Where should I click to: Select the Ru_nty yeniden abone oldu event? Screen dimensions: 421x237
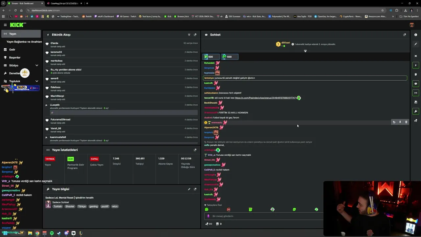coord(122,71)
